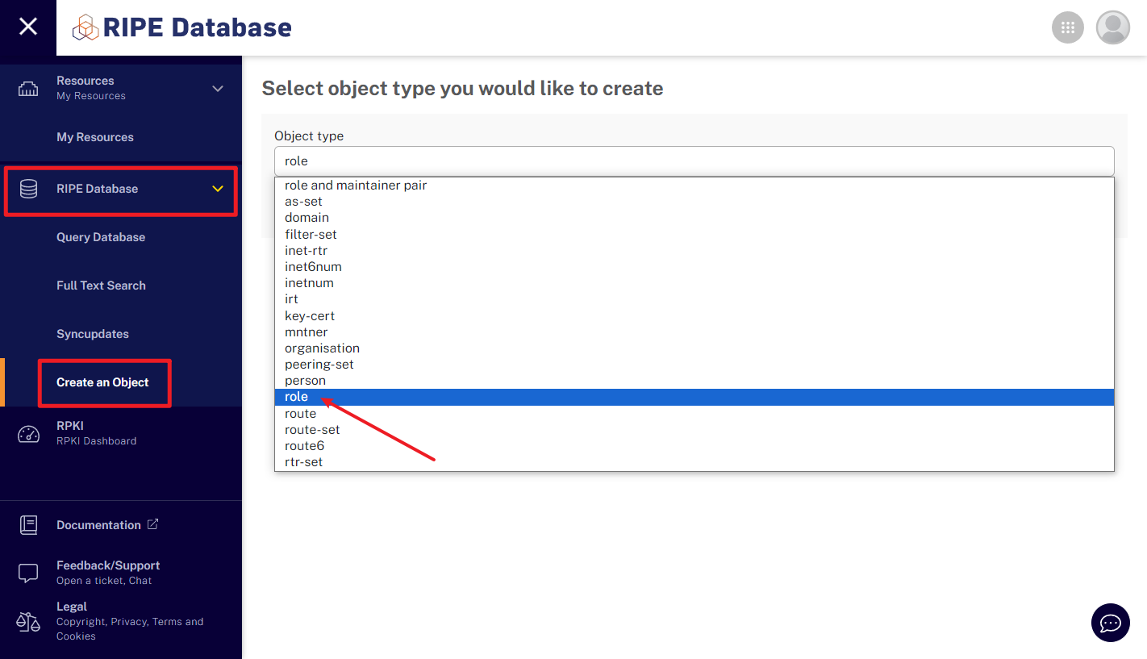
Task: Click the Documentation book icon
Action: pyautogui.click(x=28, y=525)
